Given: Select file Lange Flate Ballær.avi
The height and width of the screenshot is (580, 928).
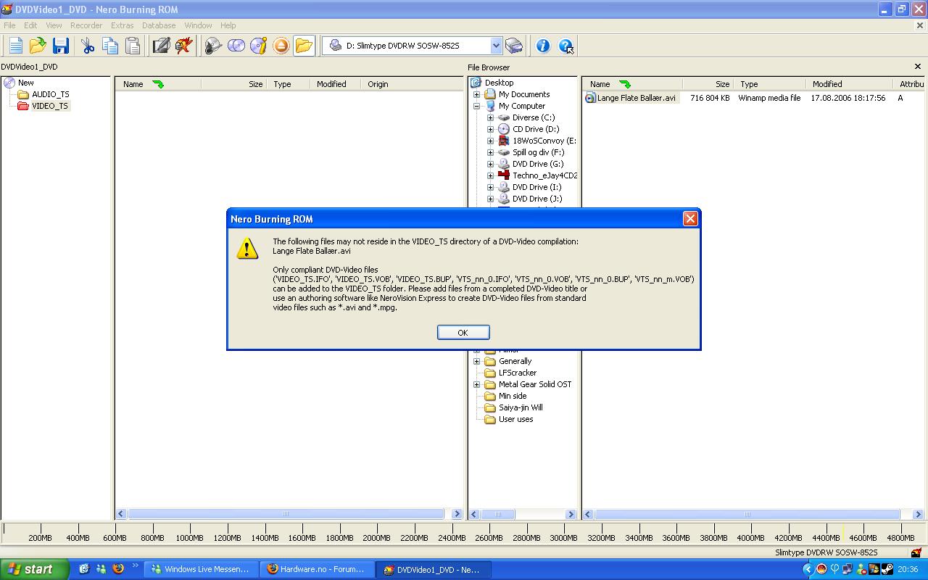Looking at the screenshot, I should click(x=631, y=98).
